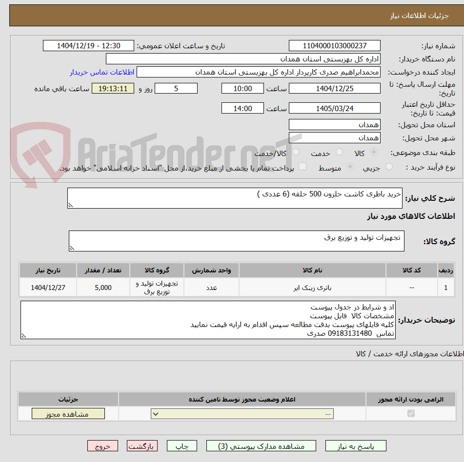Toggle the اسناد خزانه اسلامی payment checkbox
The image size is (464, 462).
[303, 166]
